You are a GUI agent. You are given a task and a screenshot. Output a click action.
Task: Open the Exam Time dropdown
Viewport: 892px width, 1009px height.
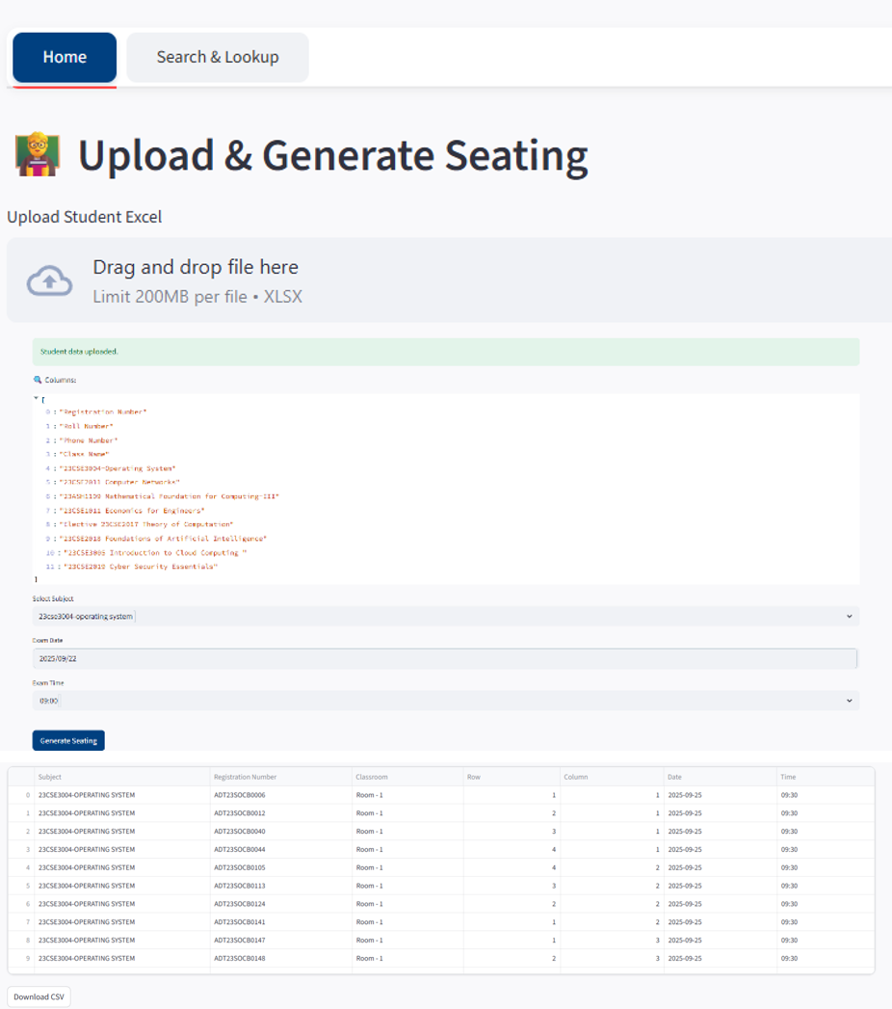446,701
